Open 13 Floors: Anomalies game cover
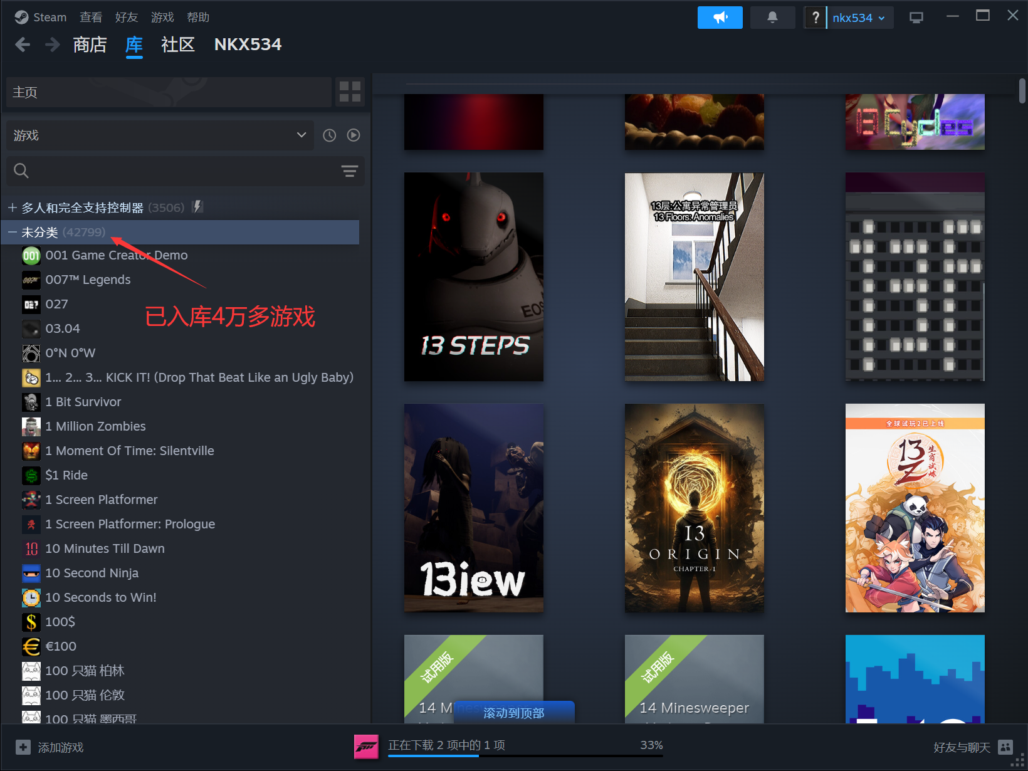 pos(695,277)
